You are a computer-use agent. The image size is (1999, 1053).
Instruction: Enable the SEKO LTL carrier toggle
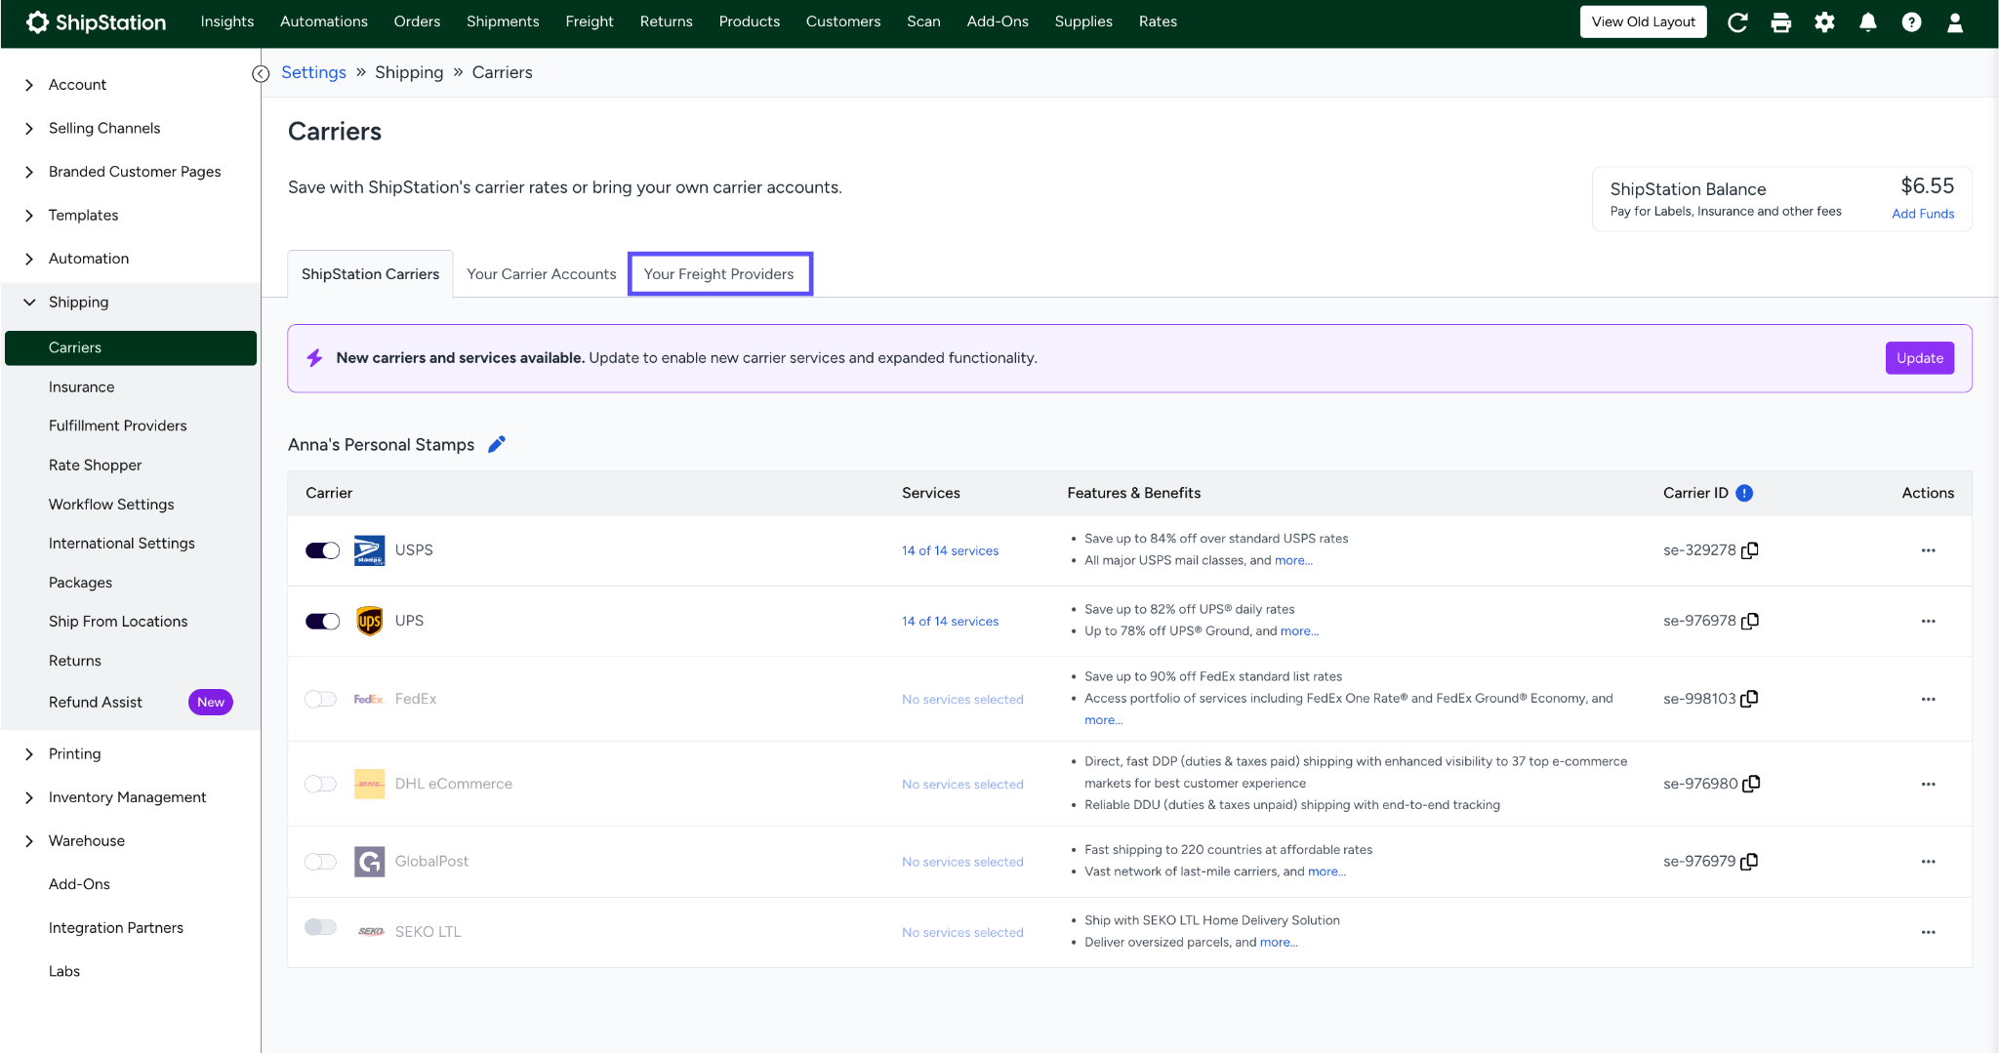pyautogui.click(x=320, y=927)
